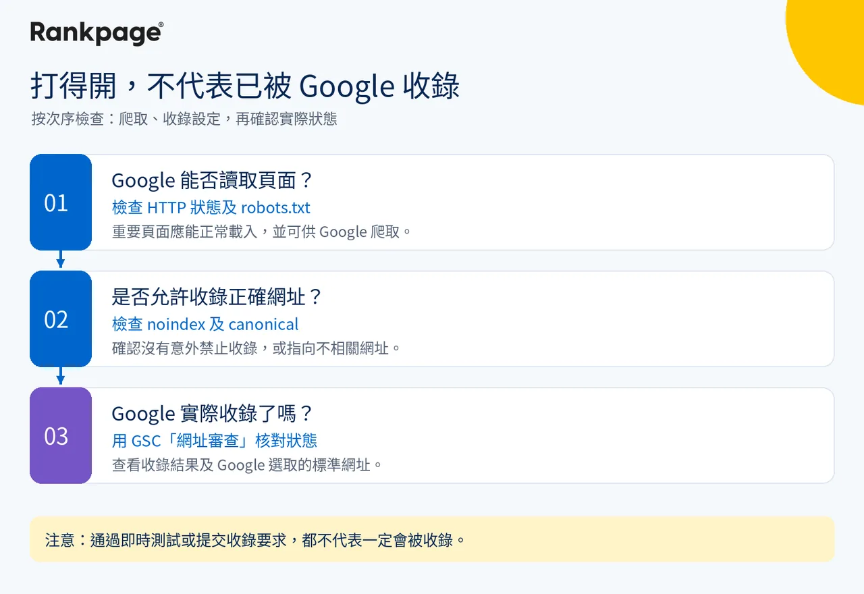Click the blue text 用 GSC「網址審查」核對狀態

[x=215, y=441]
